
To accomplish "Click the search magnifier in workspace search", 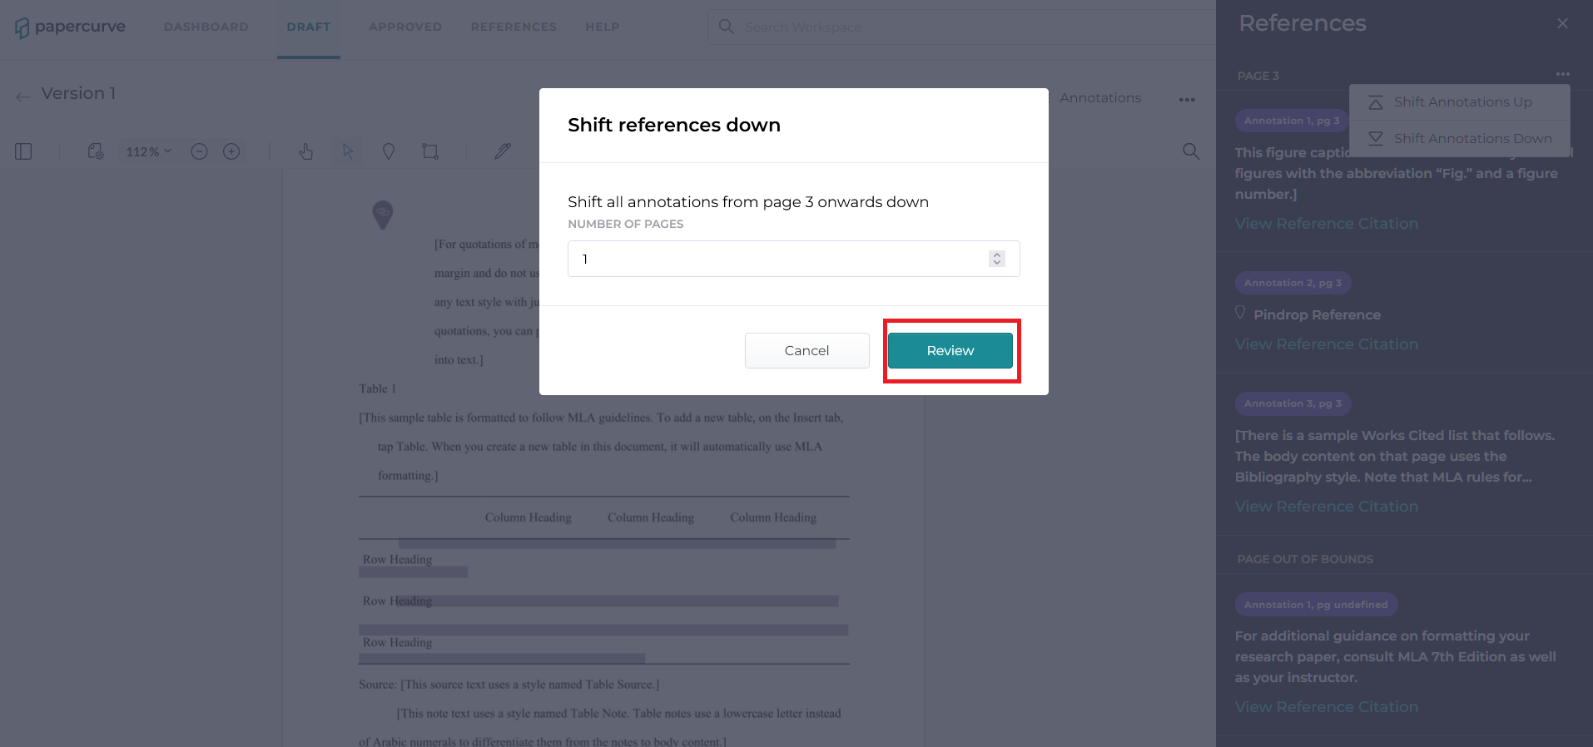I will (726, 27).
